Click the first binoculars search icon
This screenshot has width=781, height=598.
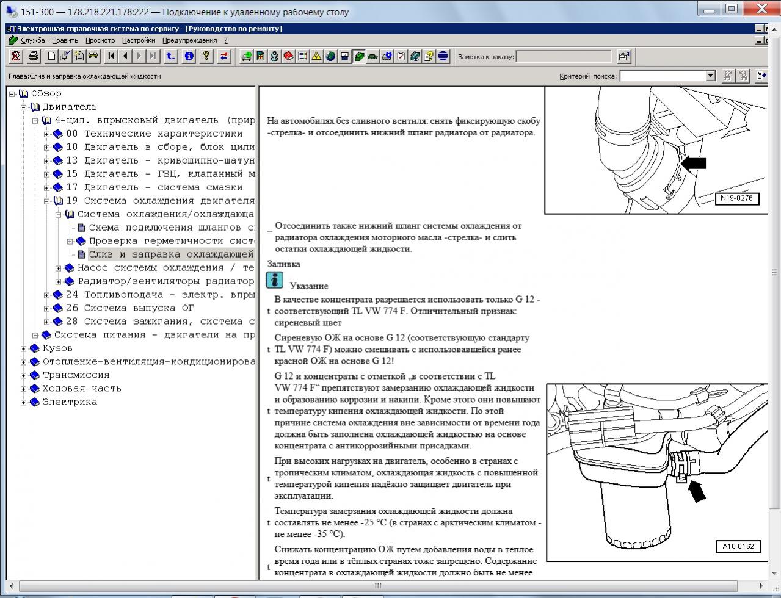pyautogui.click(x=727, y=76)
